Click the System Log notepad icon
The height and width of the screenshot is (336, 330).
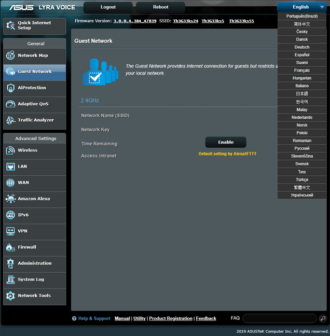[10, 279]
